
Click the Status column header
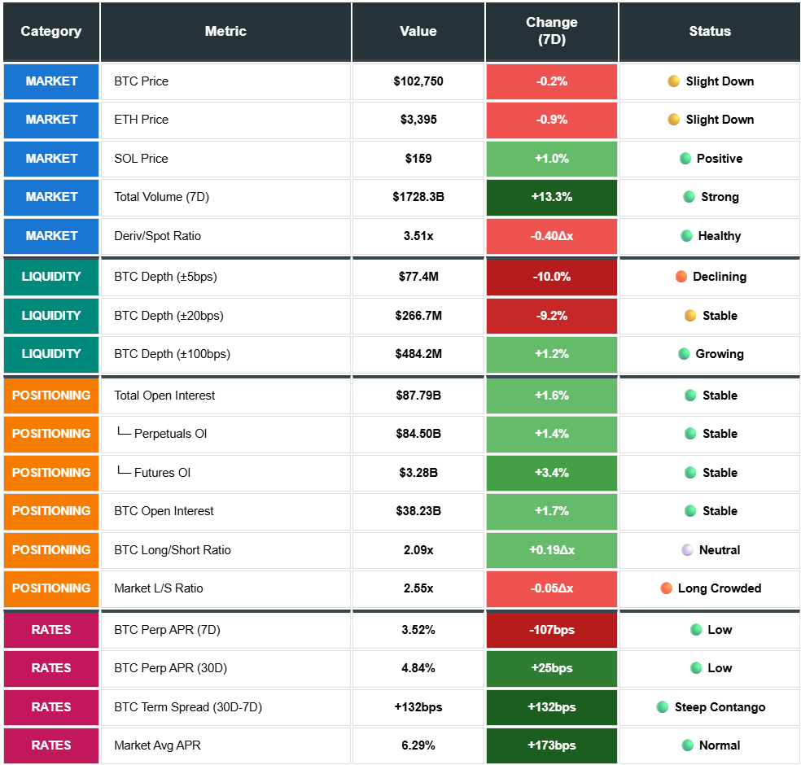pos(709,31)
